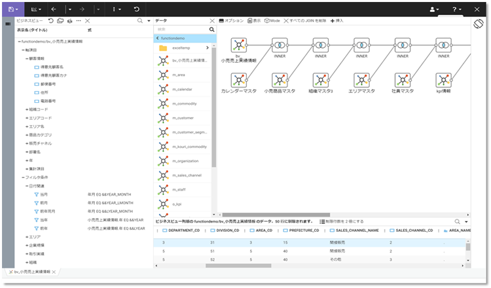Expand the 組織コード tree node
Image resolution: width=491 pixels, height=288 pixels.
[27, 109]
